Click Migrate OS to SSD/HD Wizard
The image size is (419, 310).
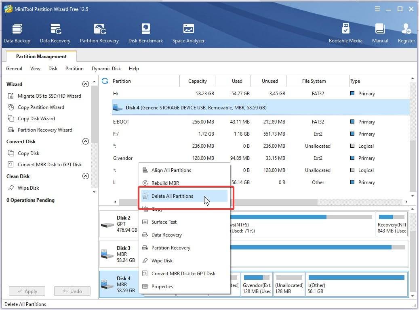point(49,96)
